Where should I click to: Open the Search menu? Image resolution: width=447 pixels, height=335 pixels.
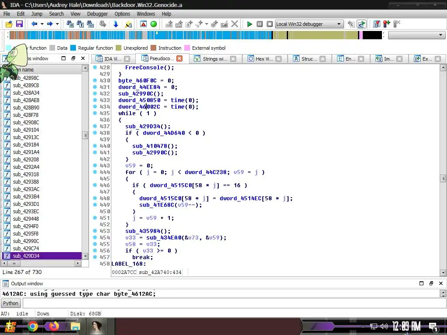tap(56, 14)
